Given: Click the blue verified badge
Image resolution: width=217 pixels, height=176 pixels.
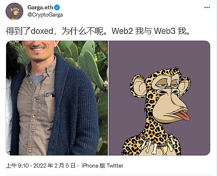Looking at the screenshot, I should tap(57, 7).
